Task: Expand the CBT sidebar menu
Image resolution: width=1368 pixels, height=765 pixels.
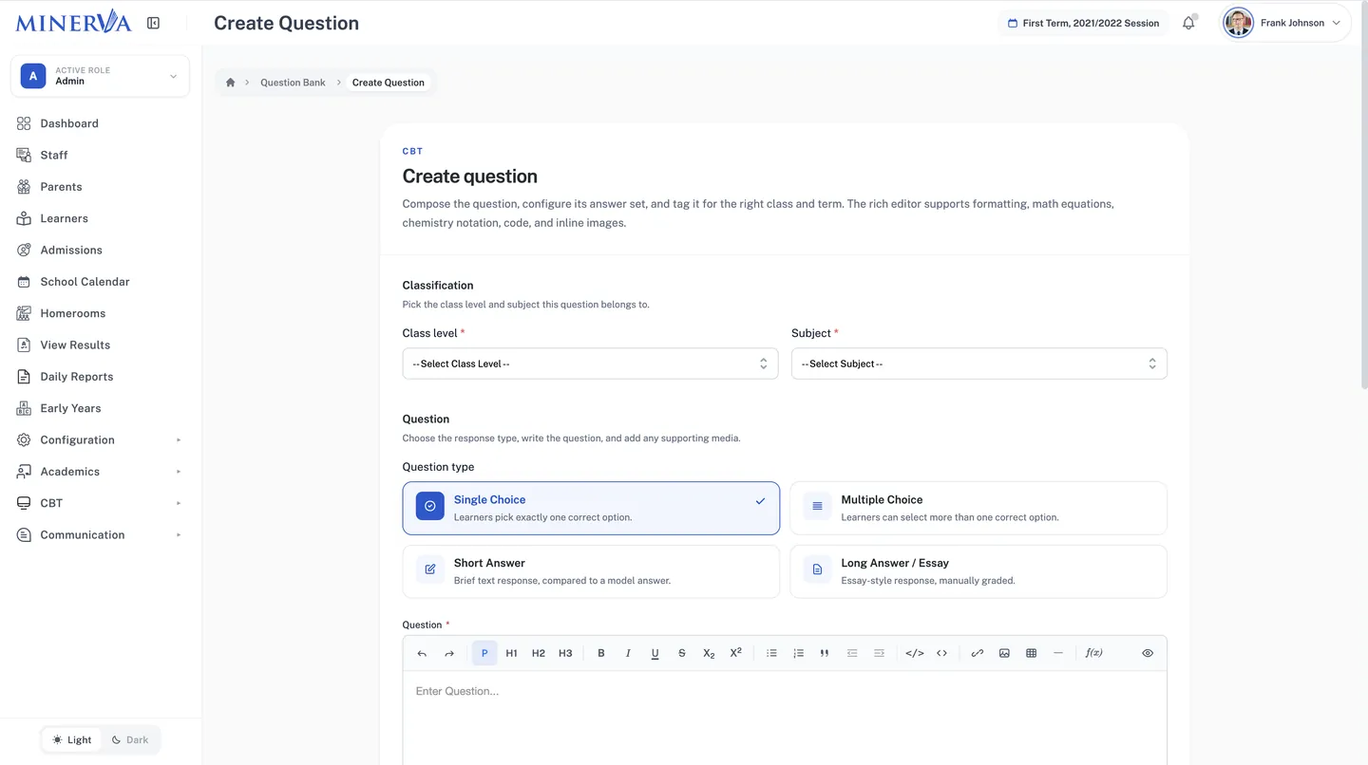Action: point(100,503)
